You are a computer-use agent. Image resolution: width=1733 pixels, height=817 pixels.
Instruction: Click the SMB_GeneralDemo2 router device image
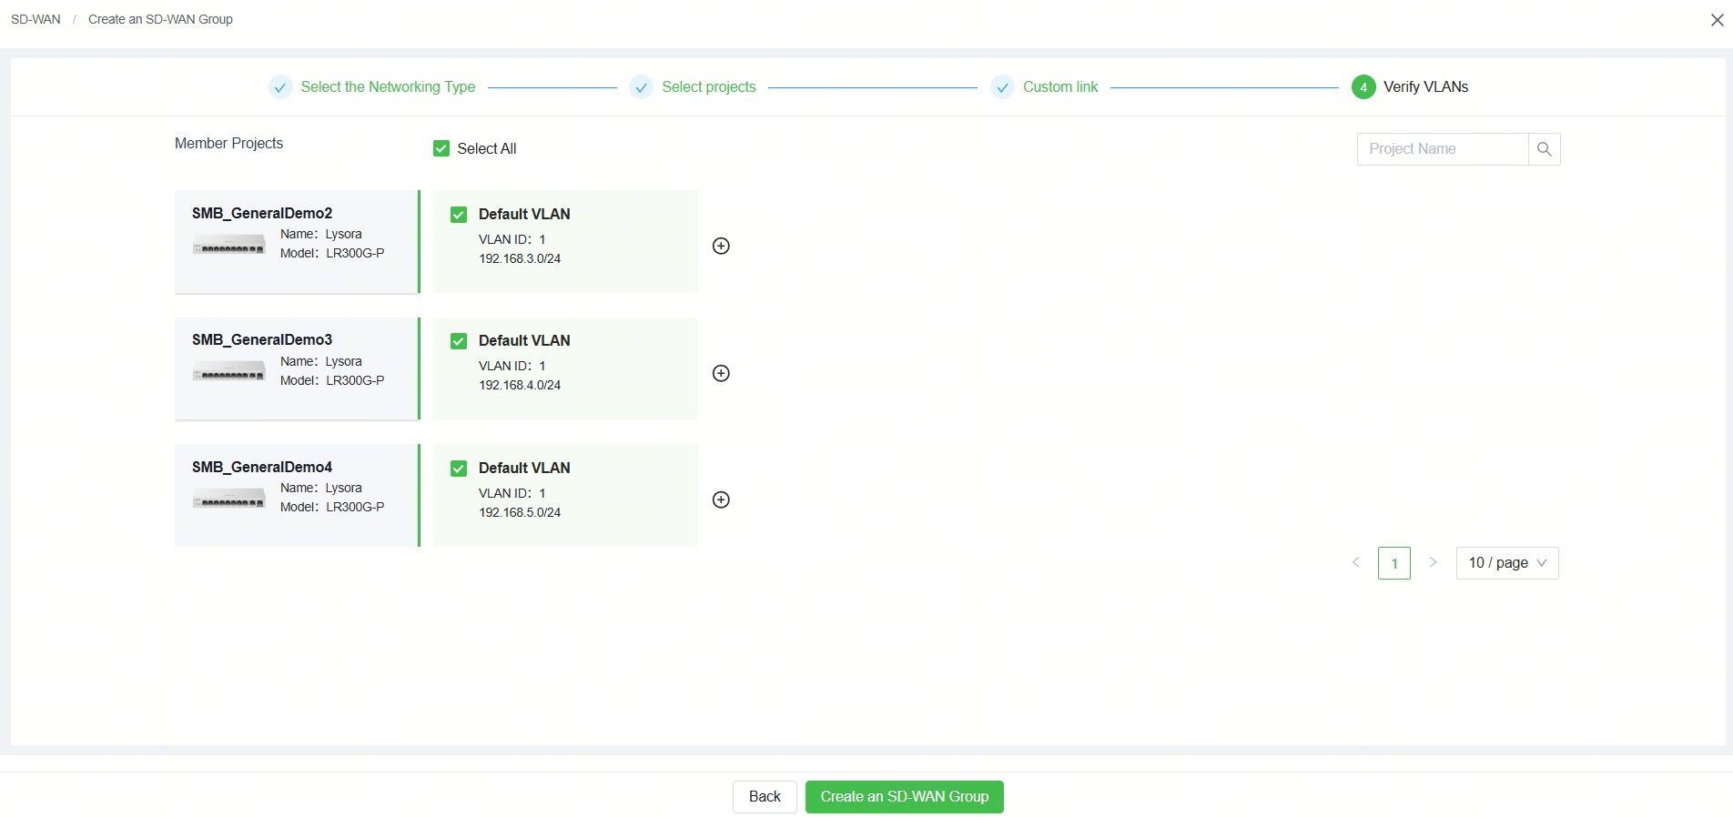[x=229, y=245]
